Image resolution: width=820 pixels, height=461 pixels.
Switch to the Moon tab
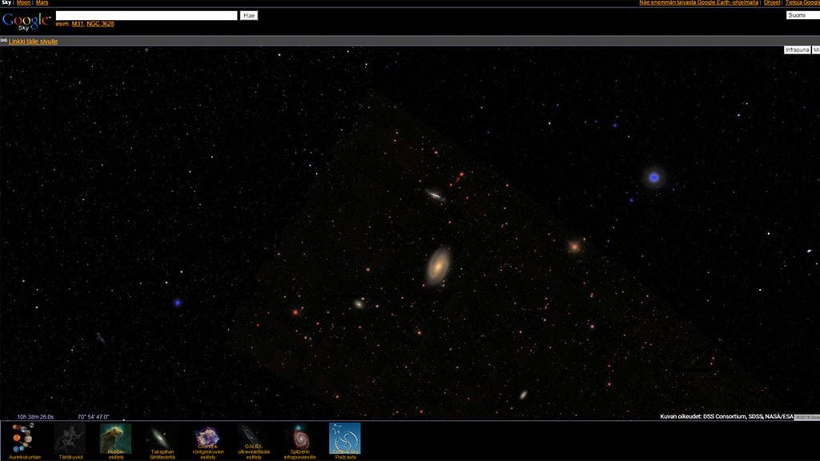pyautogui.click(x=24, y=3)
